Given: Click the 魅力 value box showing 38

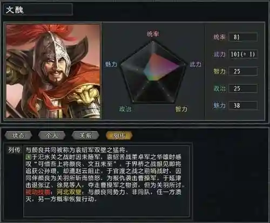Looking at the screenshot, I should point(243,106).
